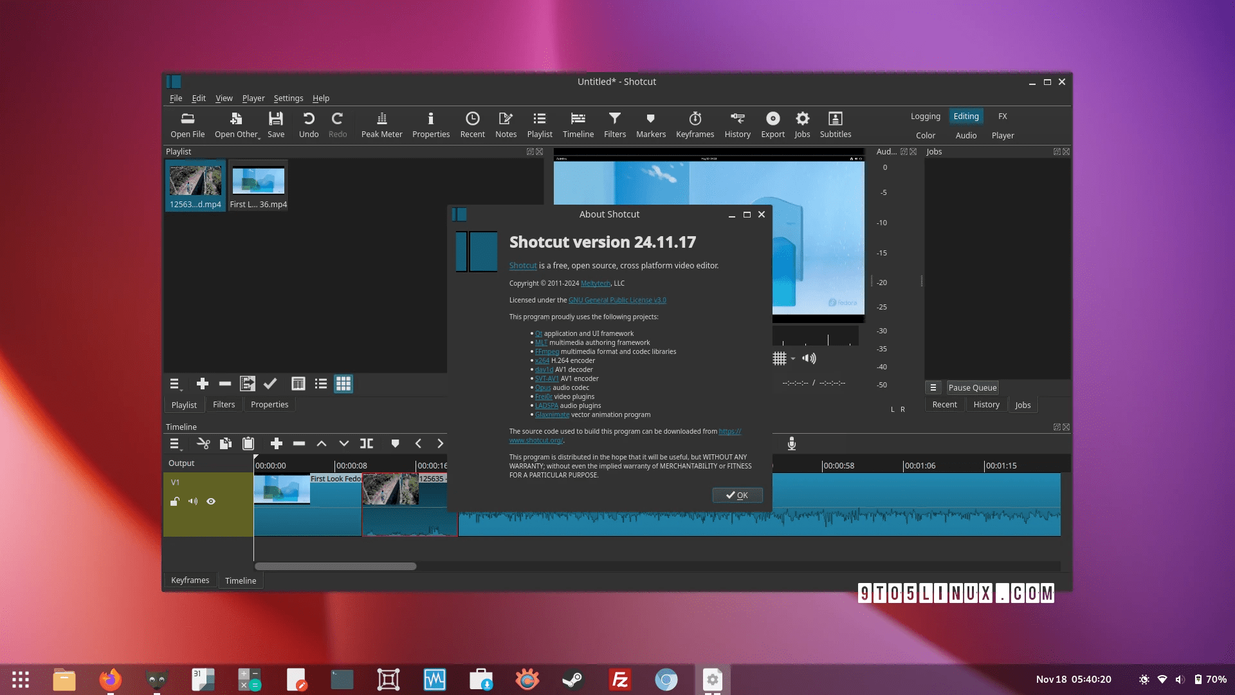Click the Filters funnel icon
The width and height of the screenshot is (1235, 695).
point(614,124)
